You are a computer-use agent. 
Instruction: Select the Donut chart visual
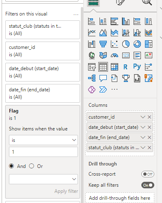pyautogui.click(x=137, y=44)
